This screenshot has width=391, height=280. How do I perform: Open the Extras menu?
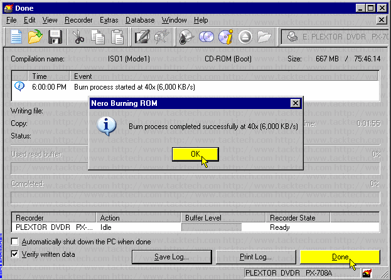click(x=109, y=20)
